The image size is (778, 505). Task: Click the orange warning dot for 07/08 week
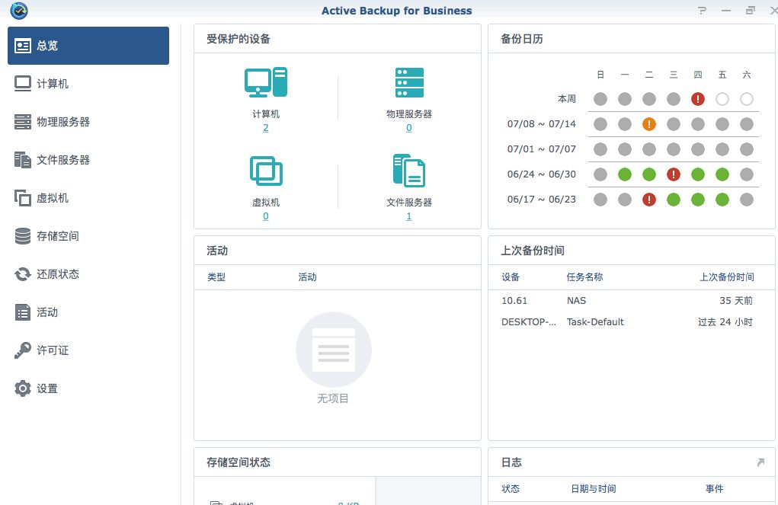pos(649,124)
